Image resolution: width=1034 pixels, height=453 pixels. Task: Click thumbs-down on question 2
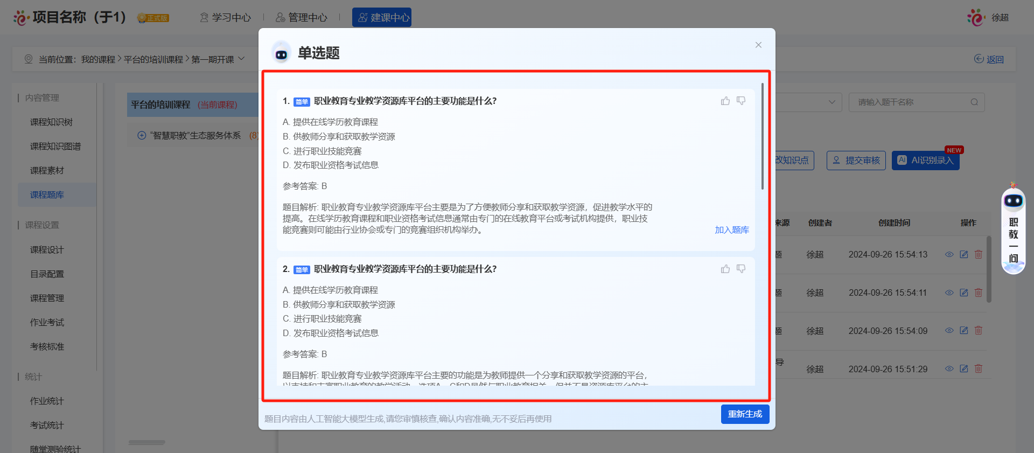click(x=741, y=269)
